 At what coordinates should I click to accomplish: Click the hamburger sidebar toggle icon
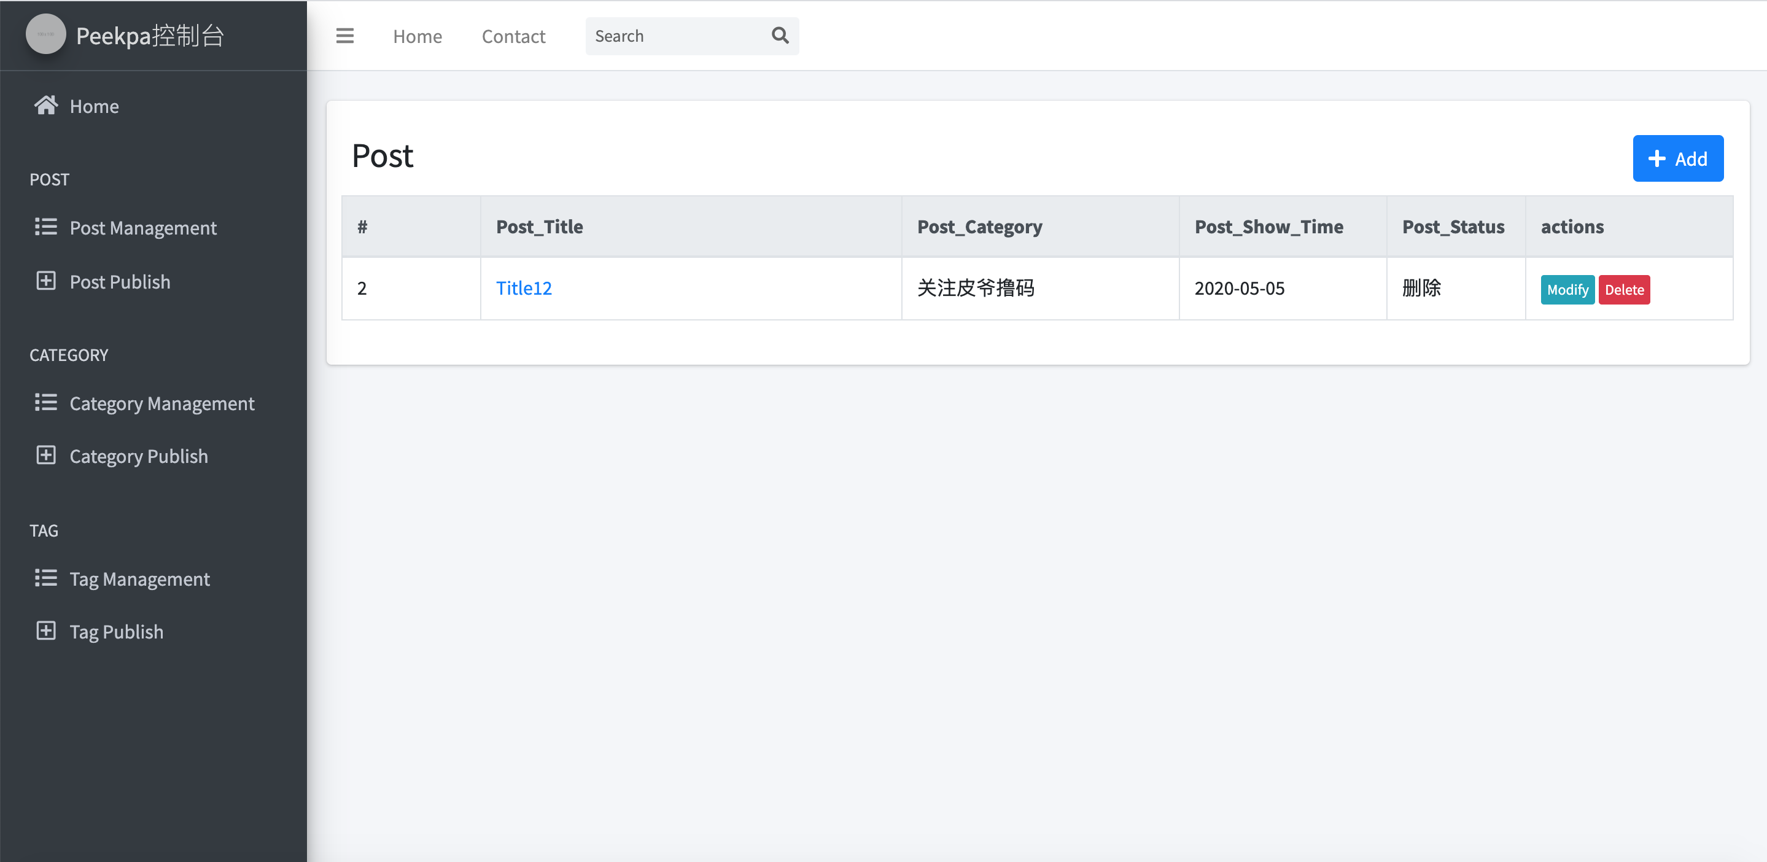(344, 36)
